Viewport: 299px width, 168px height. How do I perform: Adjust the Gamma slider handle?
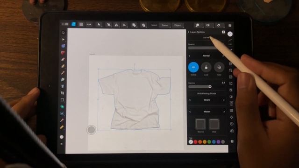[x=210, y=87]
